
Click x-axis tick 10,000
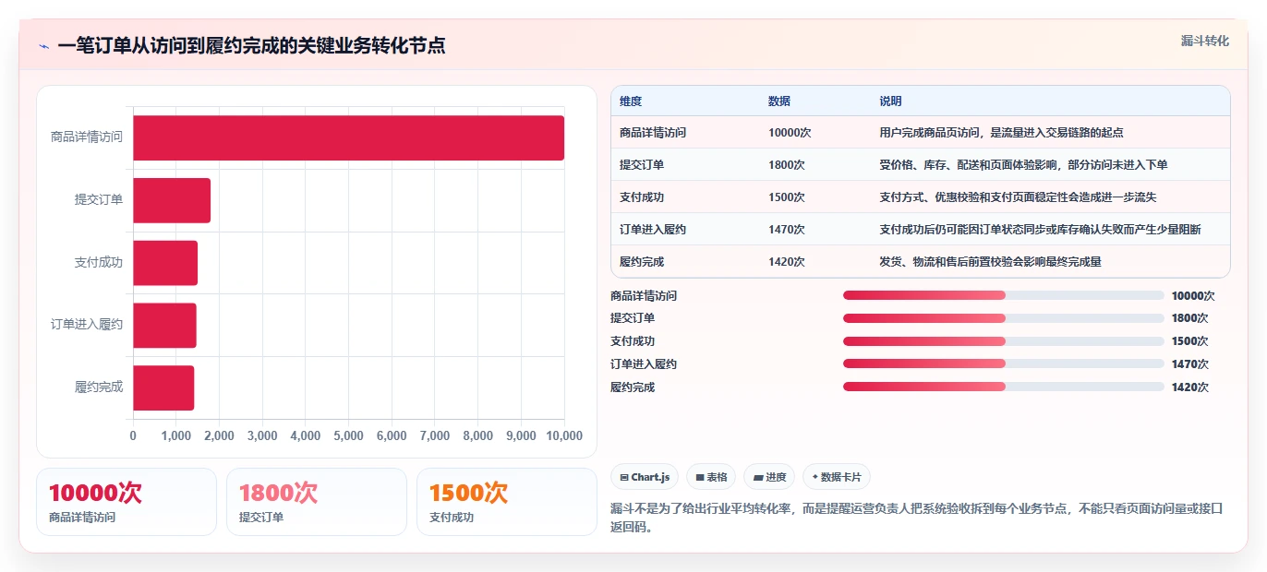click(x=564, y=436)
